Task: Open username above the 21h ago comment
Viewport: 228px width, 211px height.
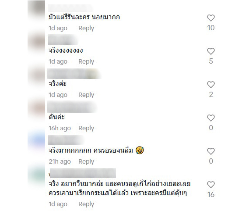Action: [x=66, y=140]
